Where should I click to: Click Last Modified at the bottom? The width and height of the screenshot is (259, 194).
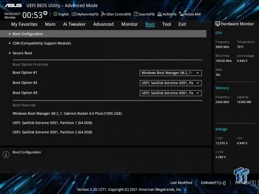181,183
